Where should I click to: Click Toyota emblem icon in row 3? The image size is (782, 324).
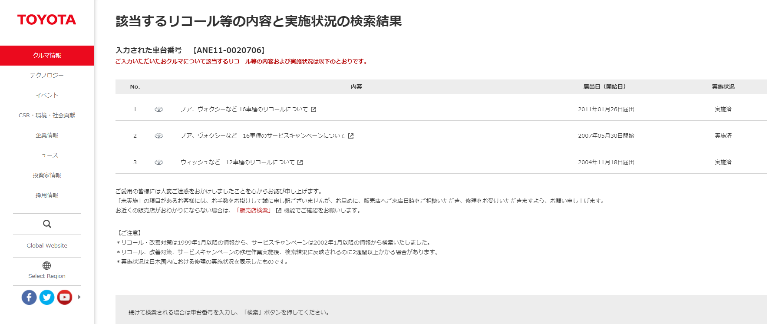click(x=159, y=162)
